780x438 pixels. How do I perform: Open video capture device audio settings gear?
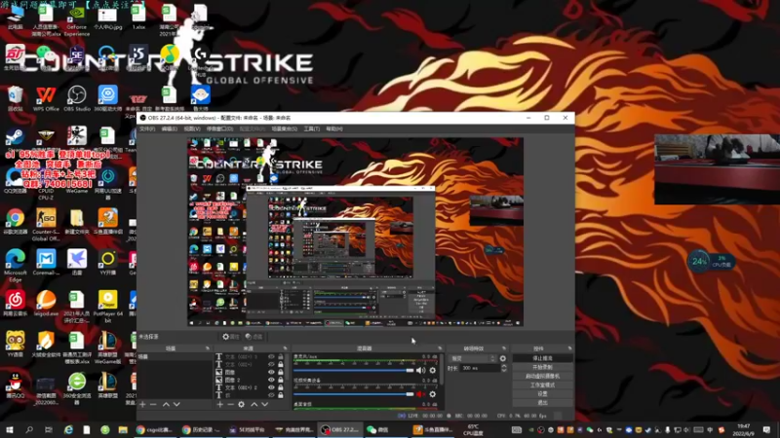click(x=433, y=394)
